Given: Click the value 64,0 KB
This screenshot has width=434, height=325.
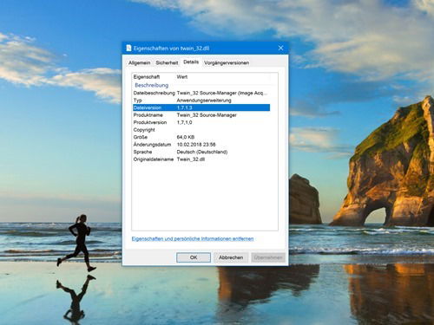Looking at the screenshot, I should pos(186,137).
